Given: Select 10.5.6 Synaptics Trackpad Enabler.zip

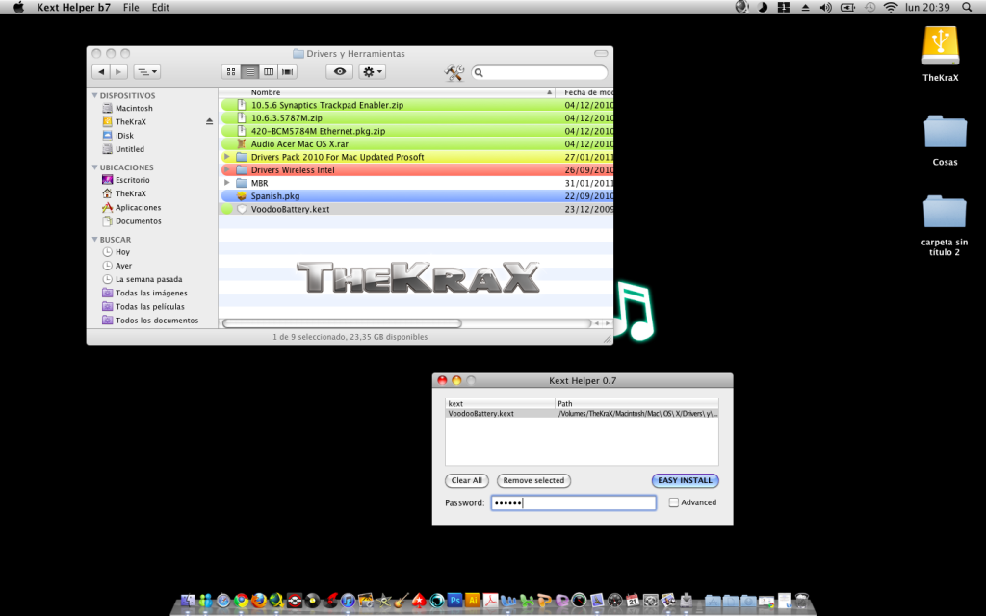Looking at the screenshot, I should tap(416, 105).
